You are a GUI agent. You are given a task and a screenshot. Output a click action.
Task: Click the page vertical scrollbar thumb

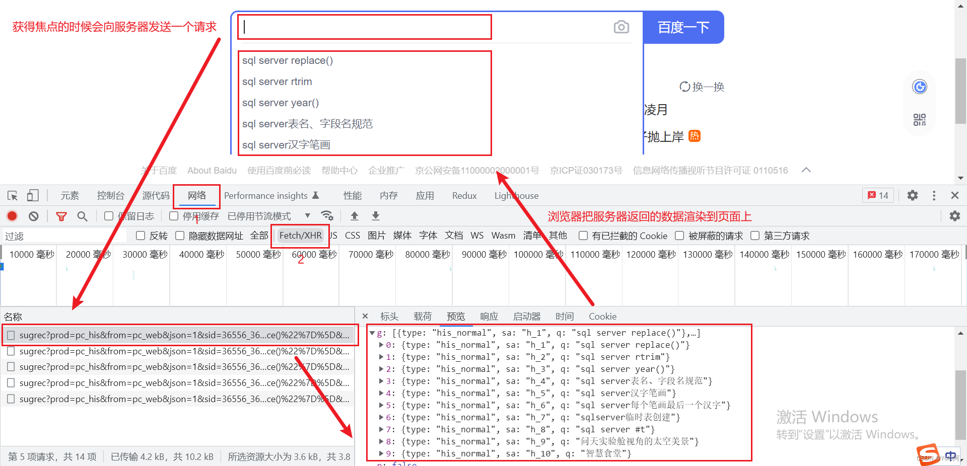click(960, 91)
